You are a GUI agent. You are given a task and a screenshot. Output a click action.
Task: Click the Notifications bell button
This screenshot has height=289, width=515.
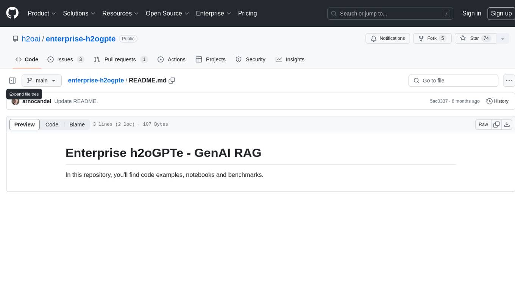[x=387, y=39]
